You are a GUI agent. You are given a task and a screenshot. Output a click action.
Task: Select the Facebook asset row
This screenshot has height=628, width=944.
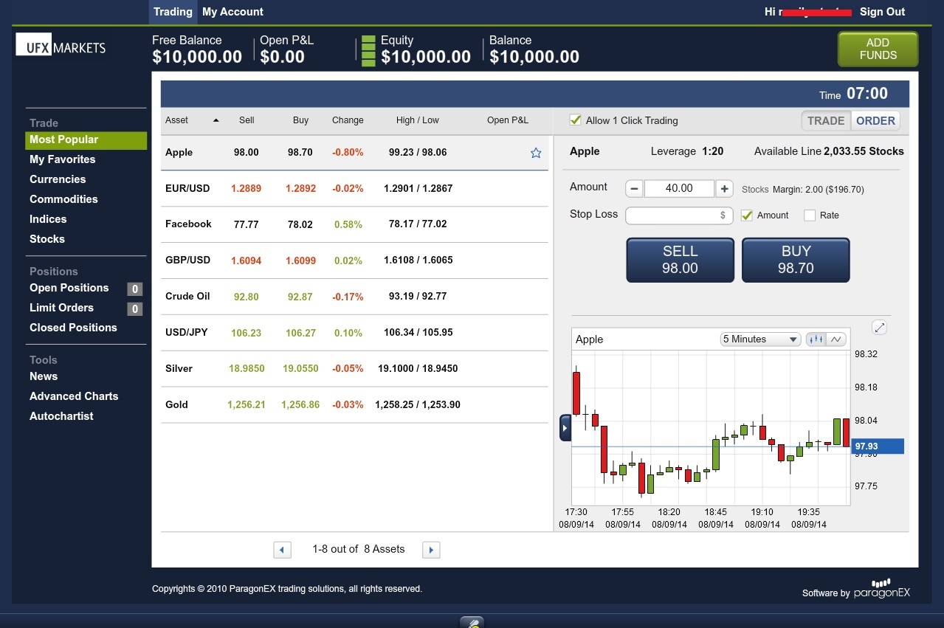tap(354, 224)
